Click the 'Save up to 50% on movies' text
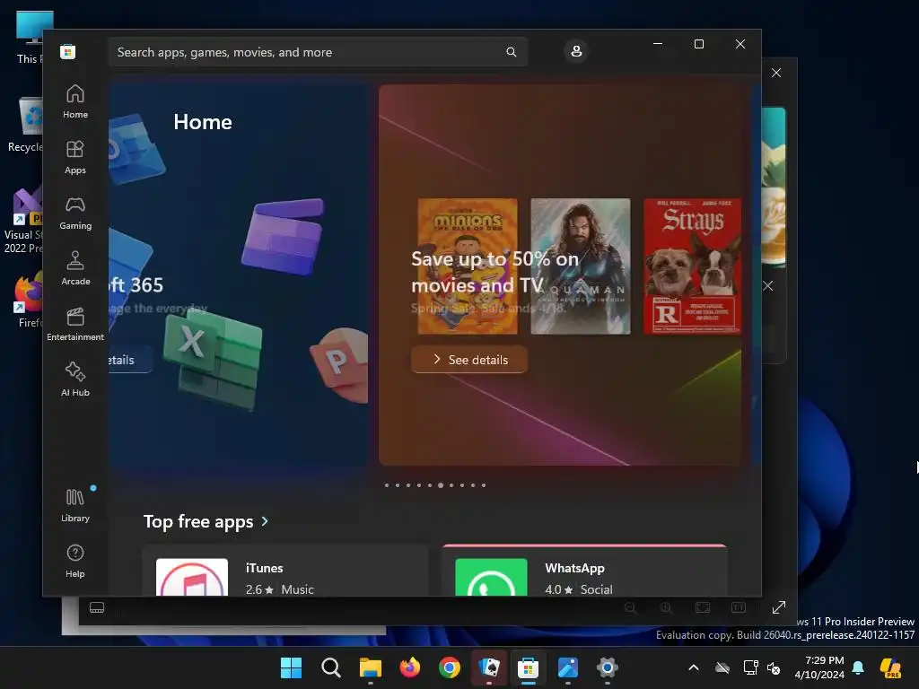Image resolution: width=919 pixels, height=689 pixels. (x=495, y=272)
